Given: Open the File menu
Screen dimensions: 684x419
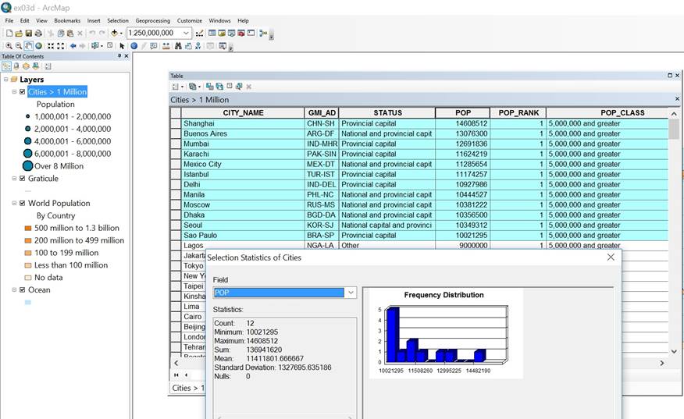Looking at the screenshot, I should (9, 20).
